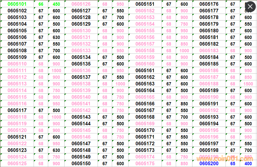
Task: Close the image preview with the X button
Action: coord(250,7)
